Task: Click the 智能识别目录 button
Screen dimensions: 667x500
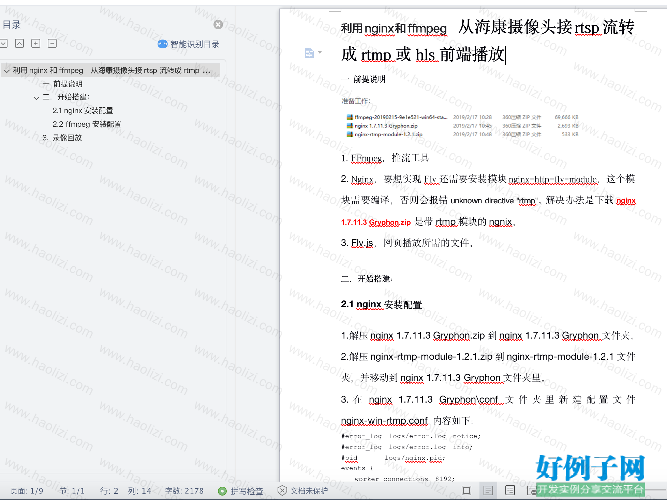Action: coord(189,44)
